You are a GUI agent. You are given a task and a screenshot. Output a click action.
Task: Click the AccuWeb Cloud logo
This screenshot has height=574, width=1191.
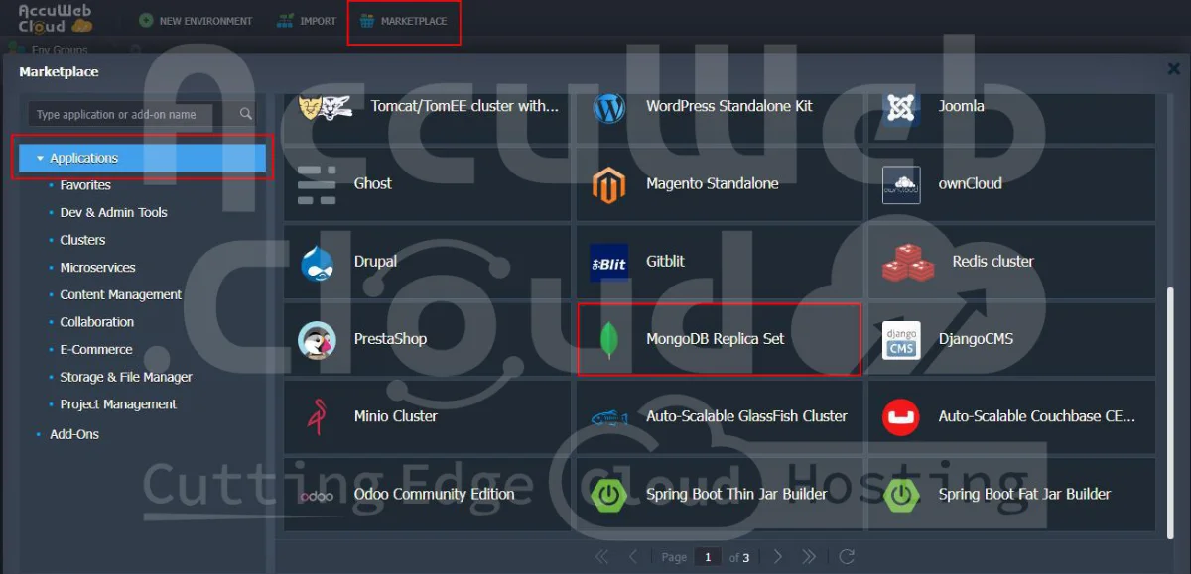(56, 18)
